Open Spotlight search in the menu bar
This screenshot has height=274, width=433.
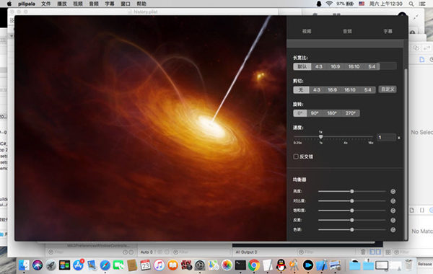(411, 4)
